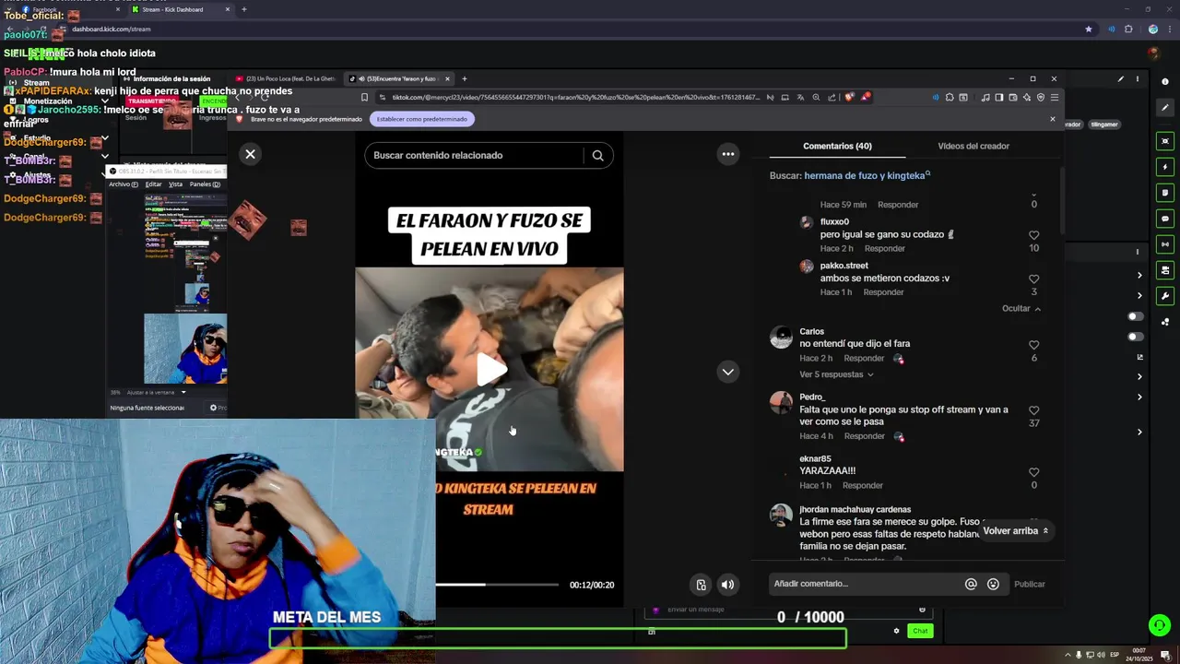Dismiss the Brave default-browser notification bar
Screen dimensions: 1180x664
tap(1052, 119)
